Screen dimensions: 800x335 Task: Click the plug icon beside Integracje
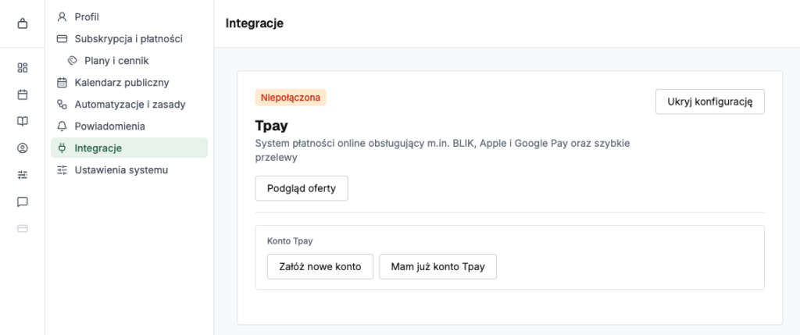[x=62, y=148]
